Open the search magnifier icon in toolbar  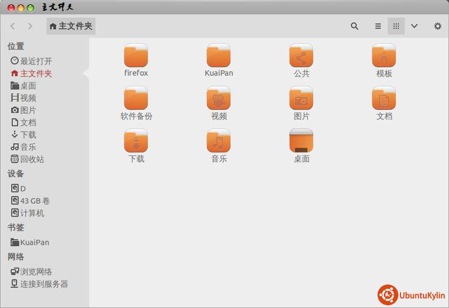pos(355,26)
